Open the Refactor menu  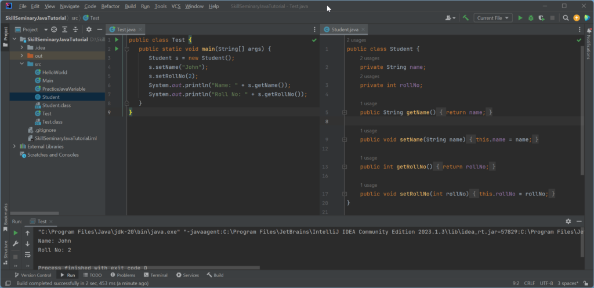(x=110, y=6)
